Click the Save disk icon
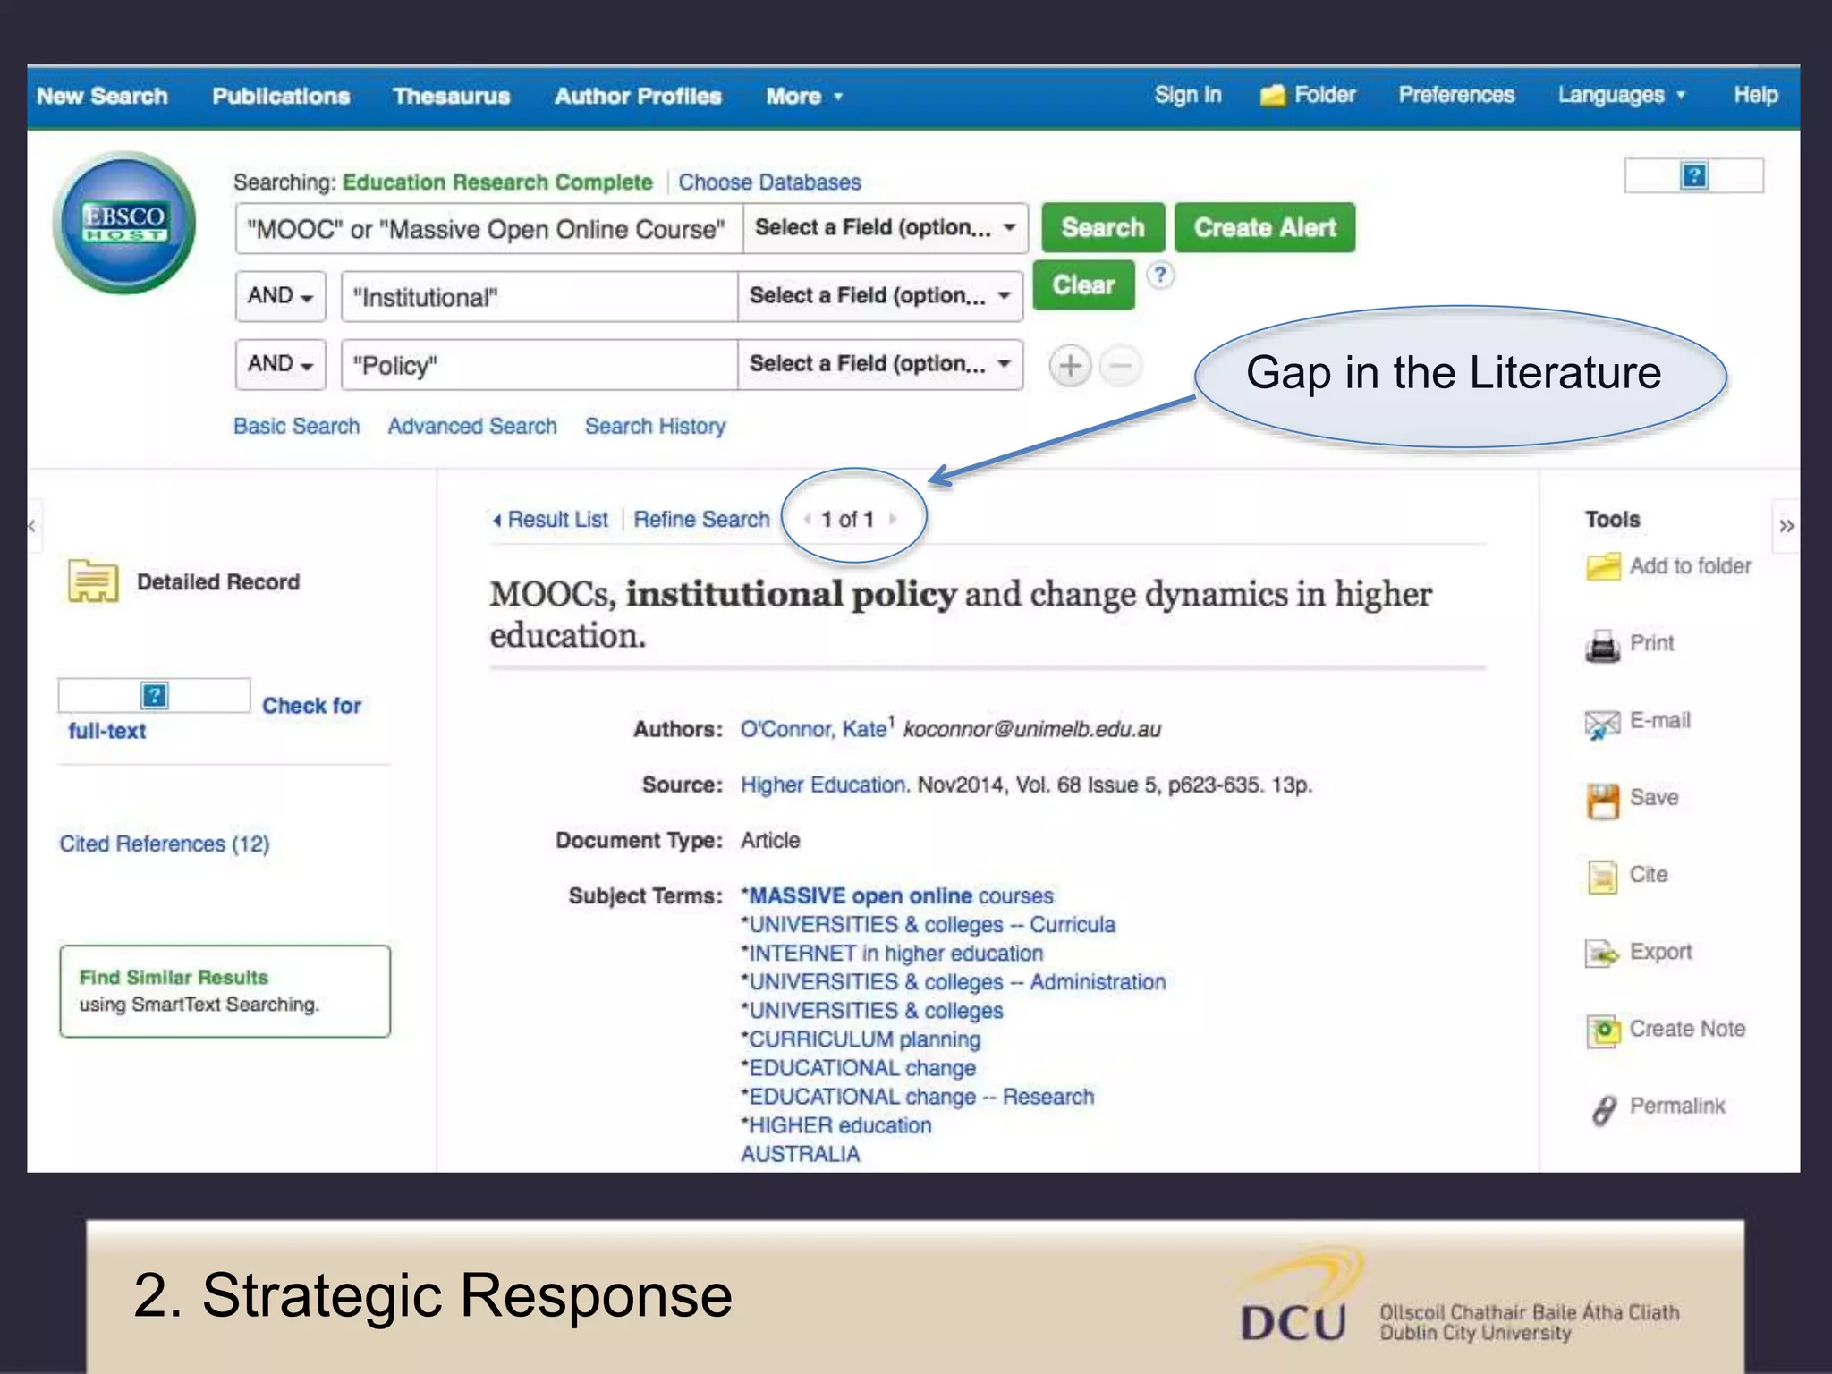 coord(1602,800)
